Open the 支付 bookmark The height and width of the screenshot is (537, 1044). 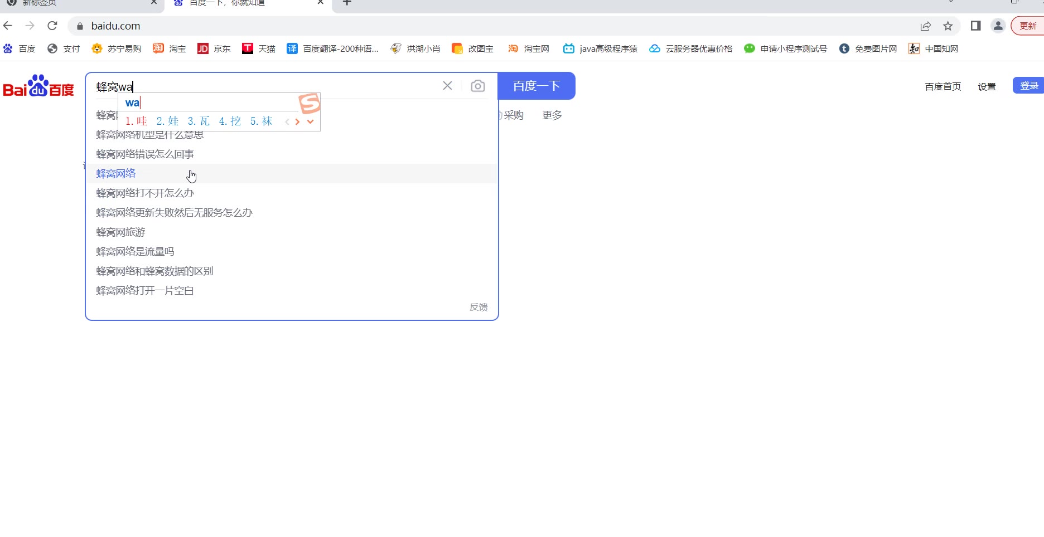point(64,49)
